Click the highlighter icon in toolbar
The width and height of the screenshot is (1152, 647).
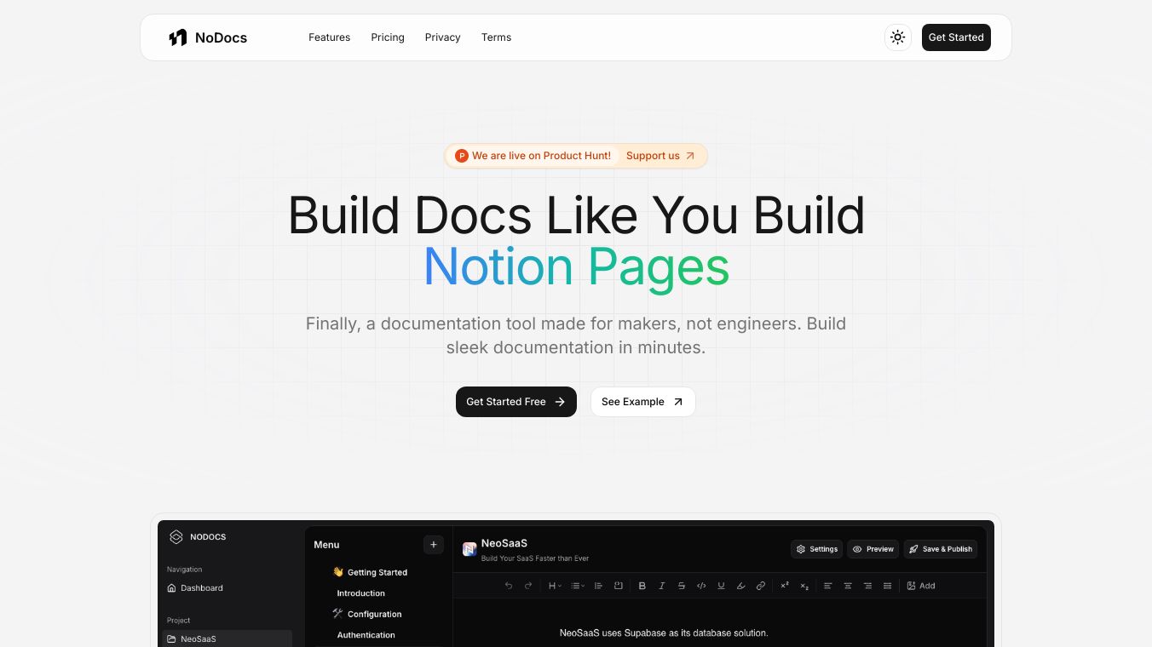coord(741,586)
